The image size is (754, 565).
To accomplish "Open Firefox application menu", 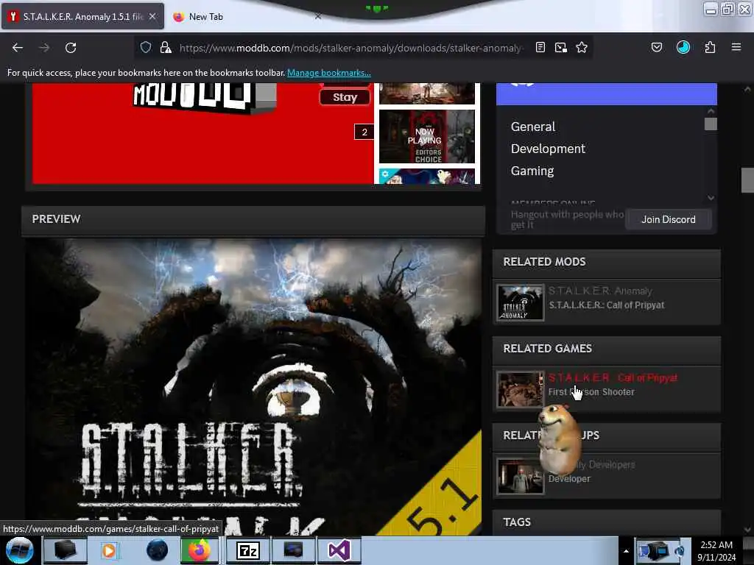I will pos(736,47).
